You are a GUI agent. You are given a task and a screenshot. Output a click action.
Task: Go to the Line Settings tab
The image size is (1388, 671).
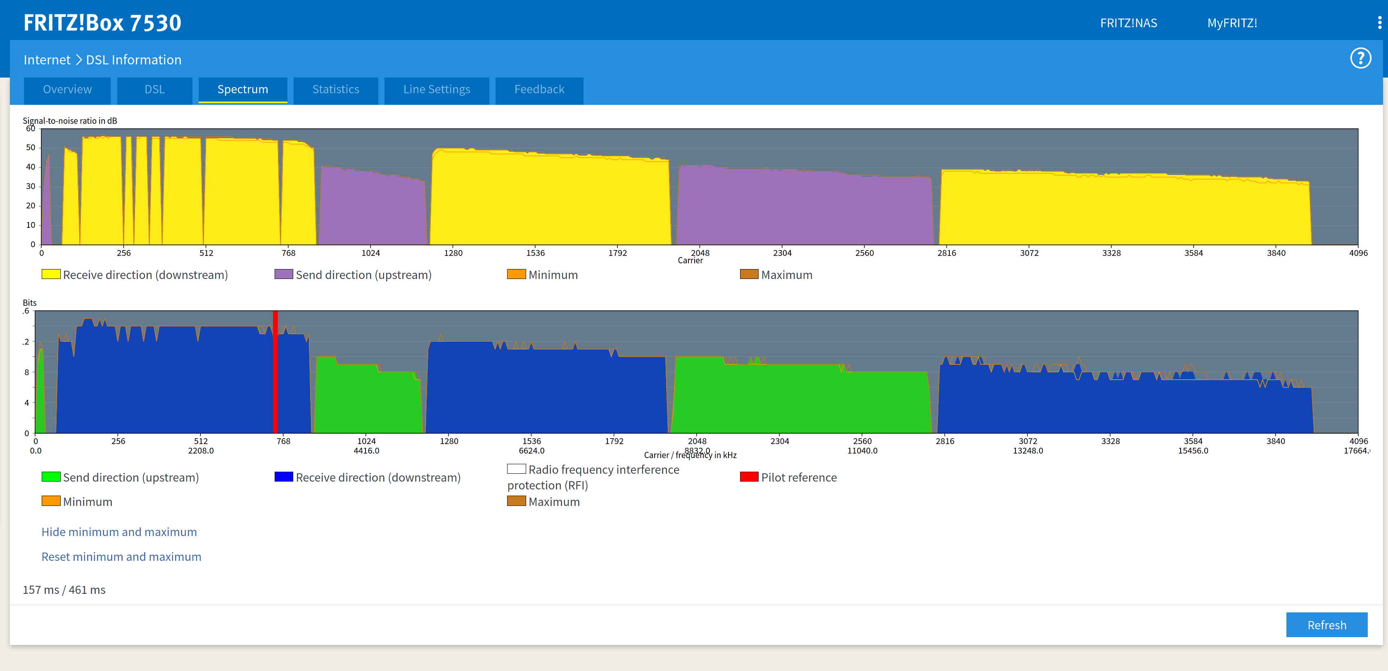pyautogui.click(x=437, y=90)
